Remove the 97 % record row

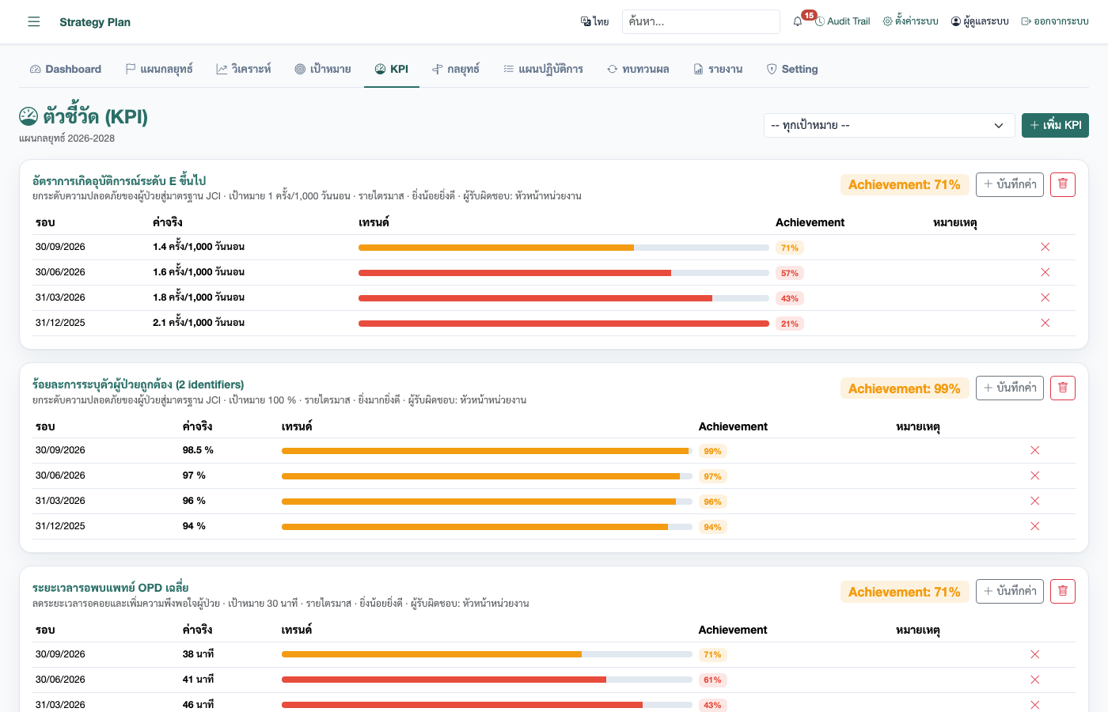tap(1034, 475)
